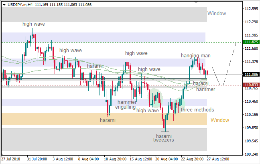
Task: Click the hanging man pattern label
Action: 195,55
